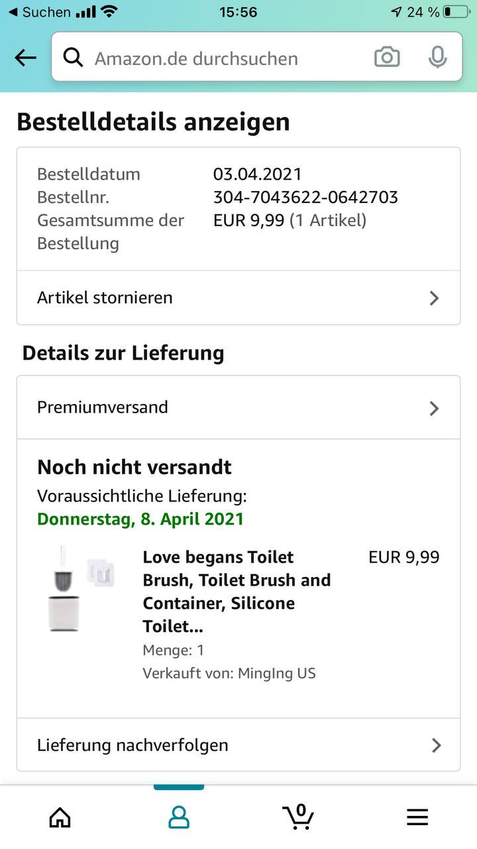Viewport: 477px width, 849px height.
Task: Open Lieferung nachverfolgen tracking
Action: [132, 745]
